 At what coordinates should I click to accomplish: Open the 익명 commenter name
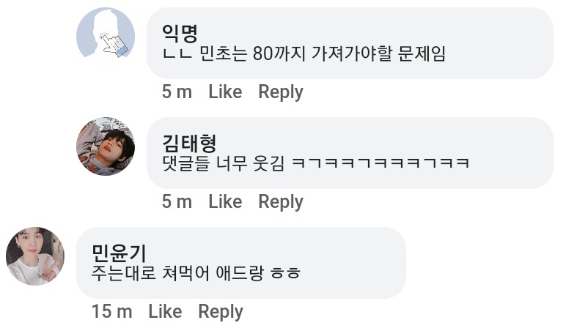pos(180,32)
